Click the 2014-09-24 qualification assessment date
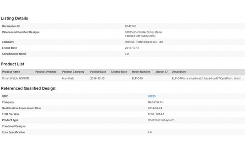Screen dimensions: 245x152 pos(155,108)
